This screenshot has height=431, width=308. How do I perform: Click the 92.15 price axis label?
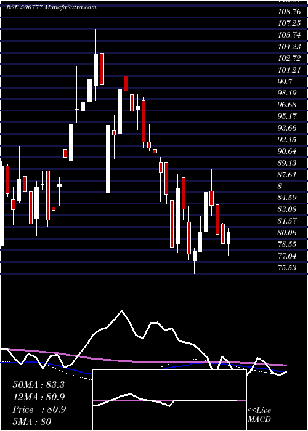pos(288,140)
